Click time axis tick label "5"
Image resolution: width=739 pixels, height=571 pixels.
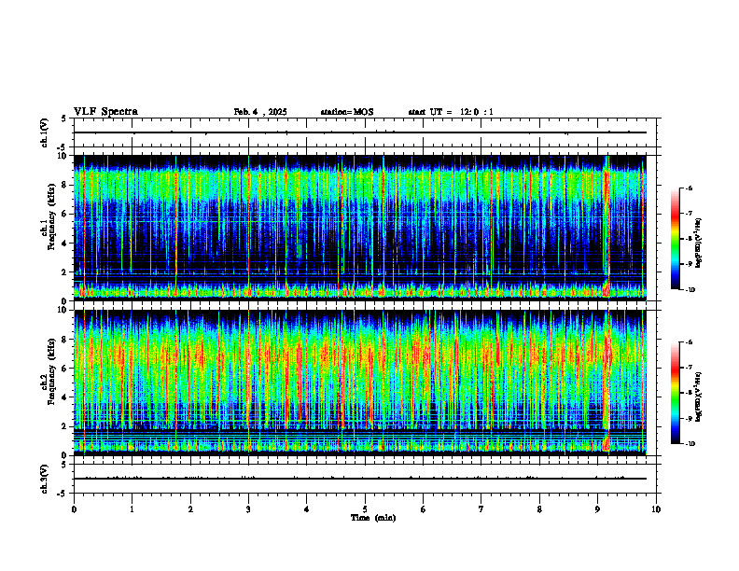(x=365, y=509)
